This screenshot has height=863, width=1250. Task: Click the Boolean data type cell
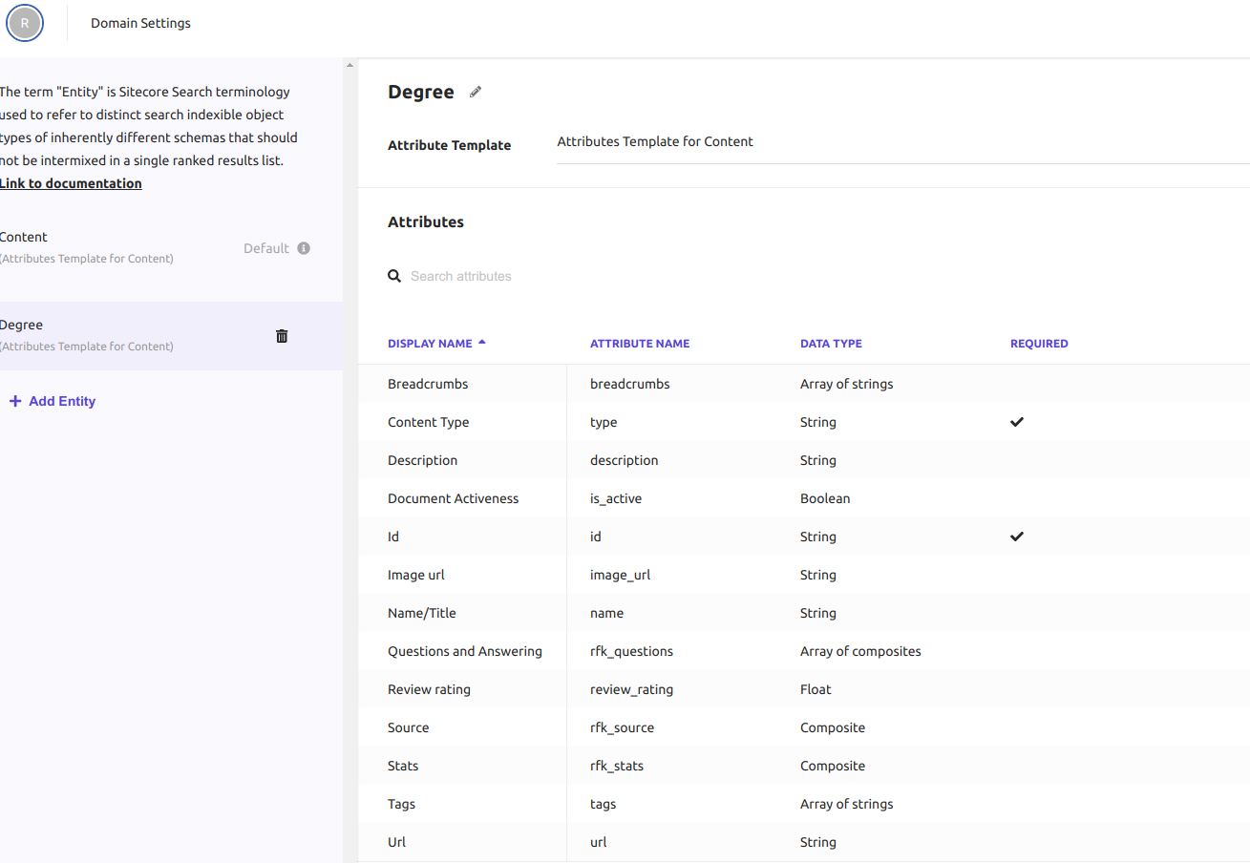pyautogui.click(x=825, y=498)
